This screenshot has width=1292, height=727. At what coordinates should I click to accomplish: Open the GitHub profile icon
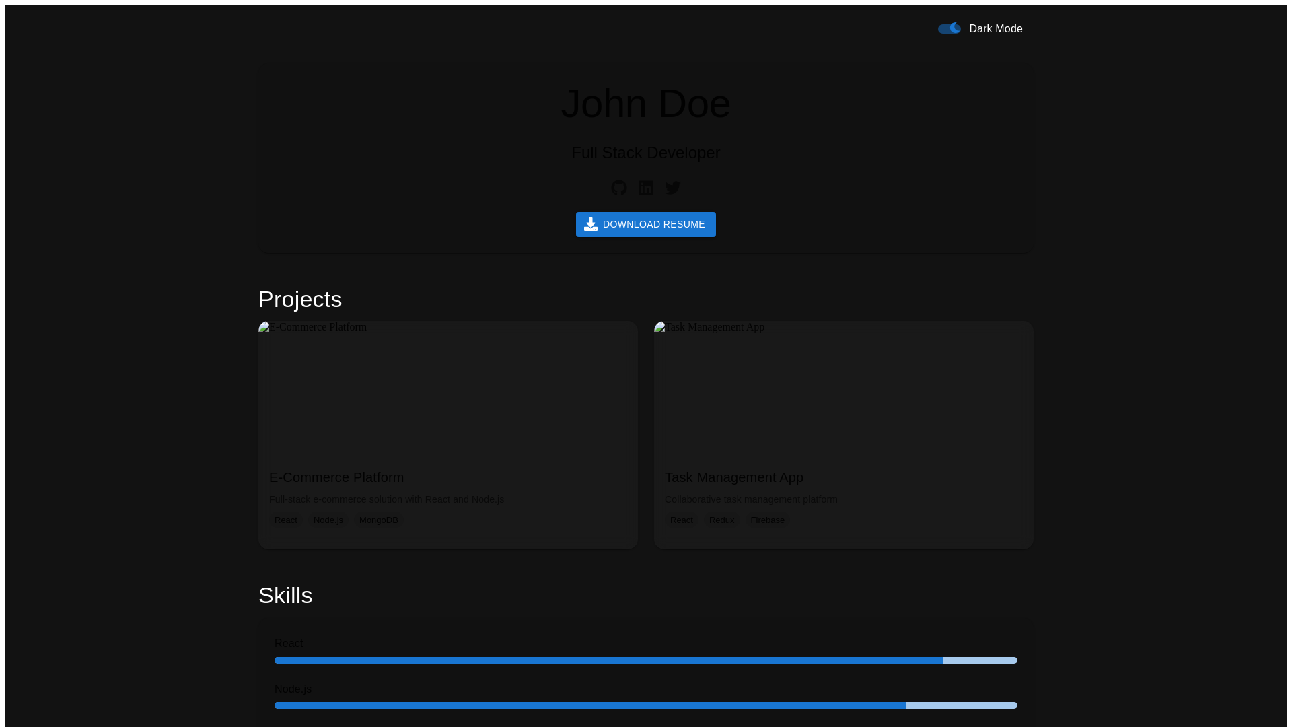point(618,188)
